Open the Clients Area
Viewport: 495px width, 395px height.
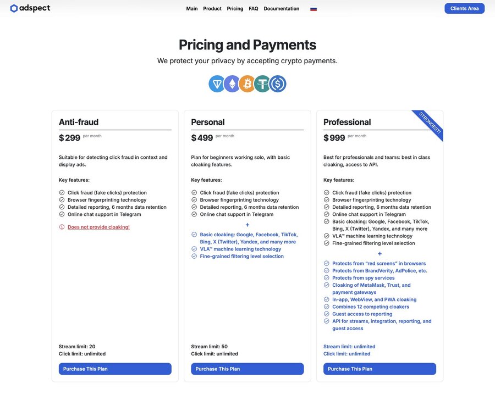[x=464, y=8]
